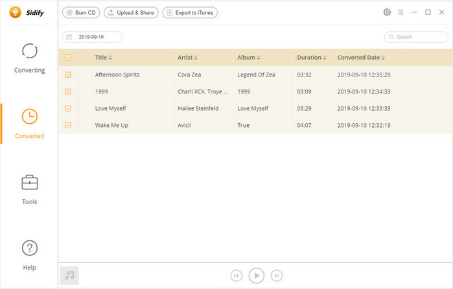Click the music note album art thumbnail
This screenshot has width=453, height=289.
(x=69, y=275)
